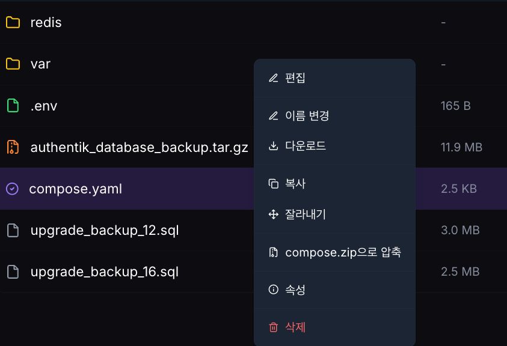Select 삭제 in the context menu
The height and width of the screenshot is (346, 507).
click(x=295, y=327)
